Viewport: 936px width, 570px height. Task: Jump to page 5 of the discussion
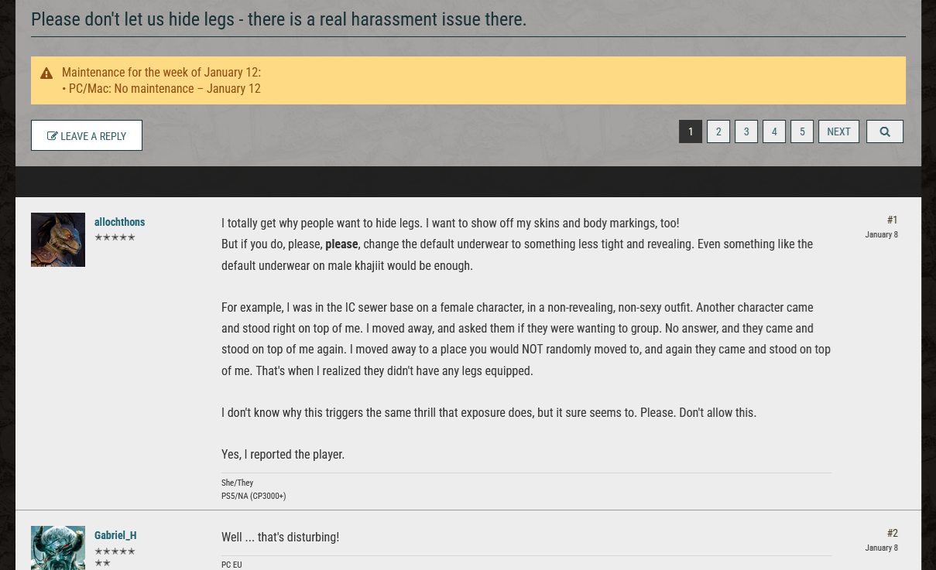802,131
